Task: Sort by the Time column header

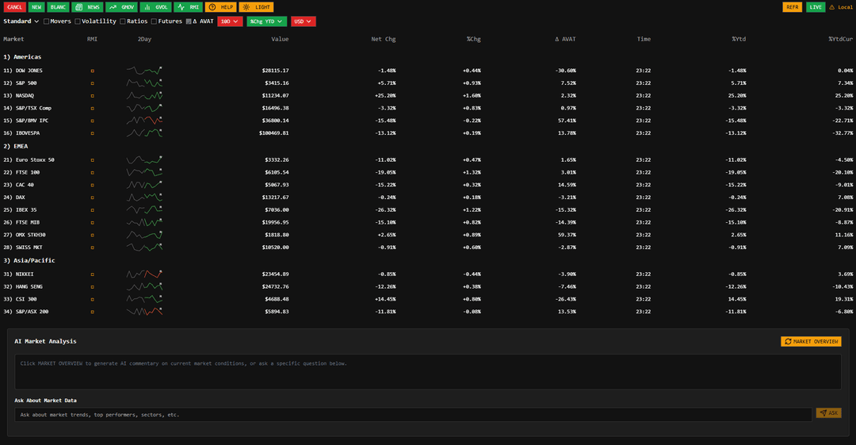Action: [x=644, y=40]
